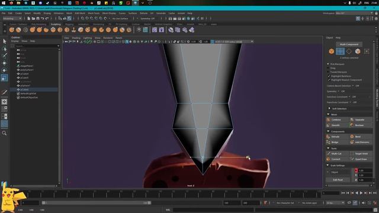
Task: Click the freeze star icon on sculpting shelf
Action: [x=139, y=30]
